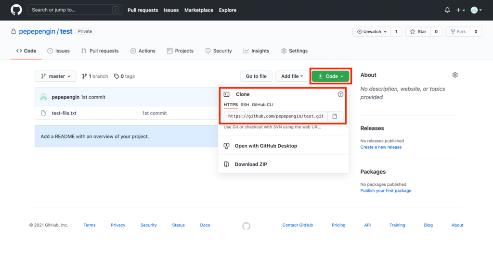Open the notifications bell icon
This screenshot has height=254, width=493.
click(447, 10)
